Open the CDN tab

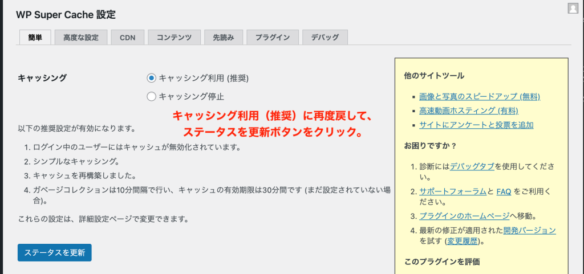point(127,37)
